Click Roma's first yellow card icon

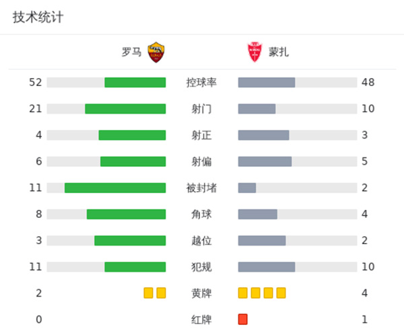click(x=148, y=293)
